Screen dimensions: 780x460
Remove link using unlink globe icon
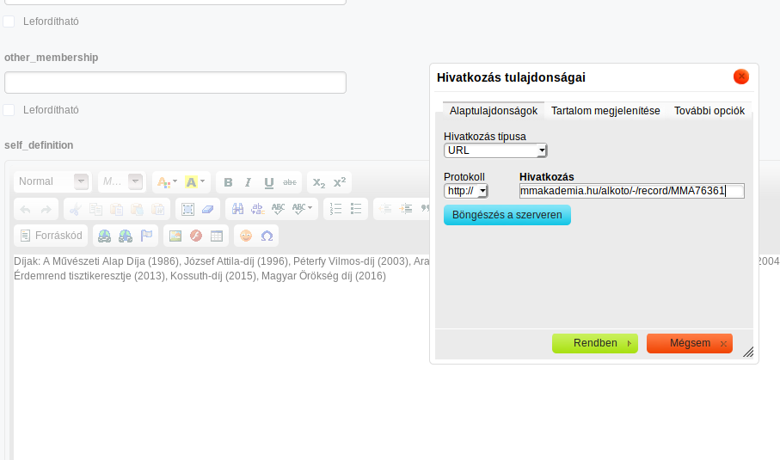[126, 236]
